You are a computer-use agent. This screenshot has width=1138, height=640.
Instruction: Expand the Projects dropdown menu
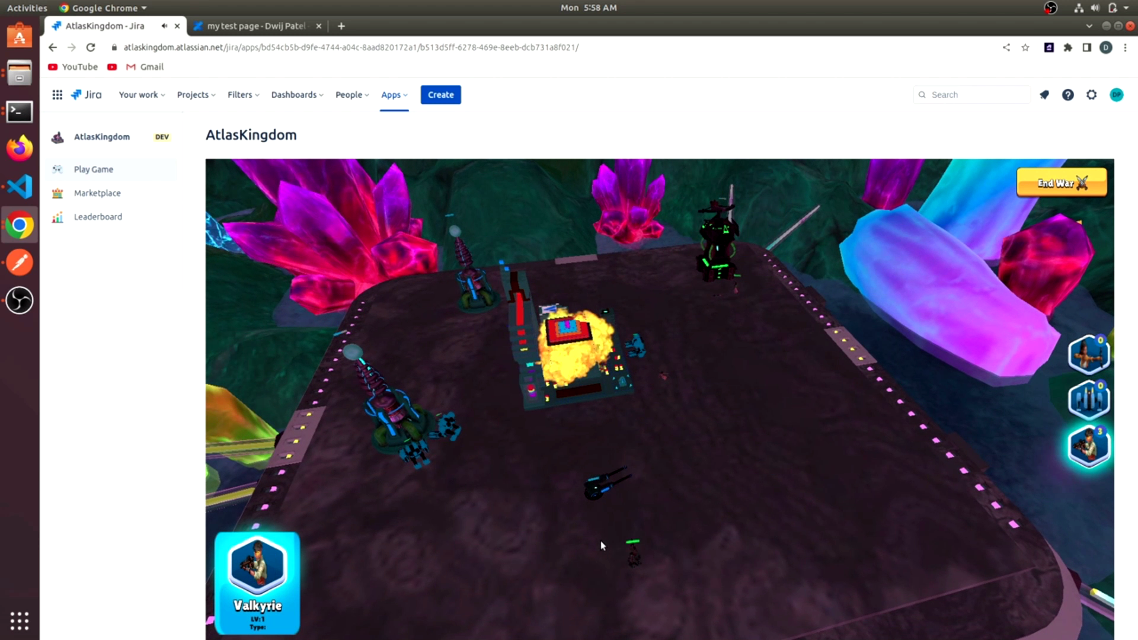click(196, 95)
